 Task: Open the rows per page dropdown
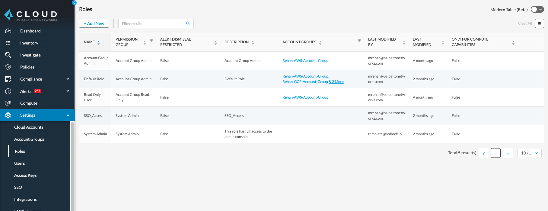click(x=529, y=153)
